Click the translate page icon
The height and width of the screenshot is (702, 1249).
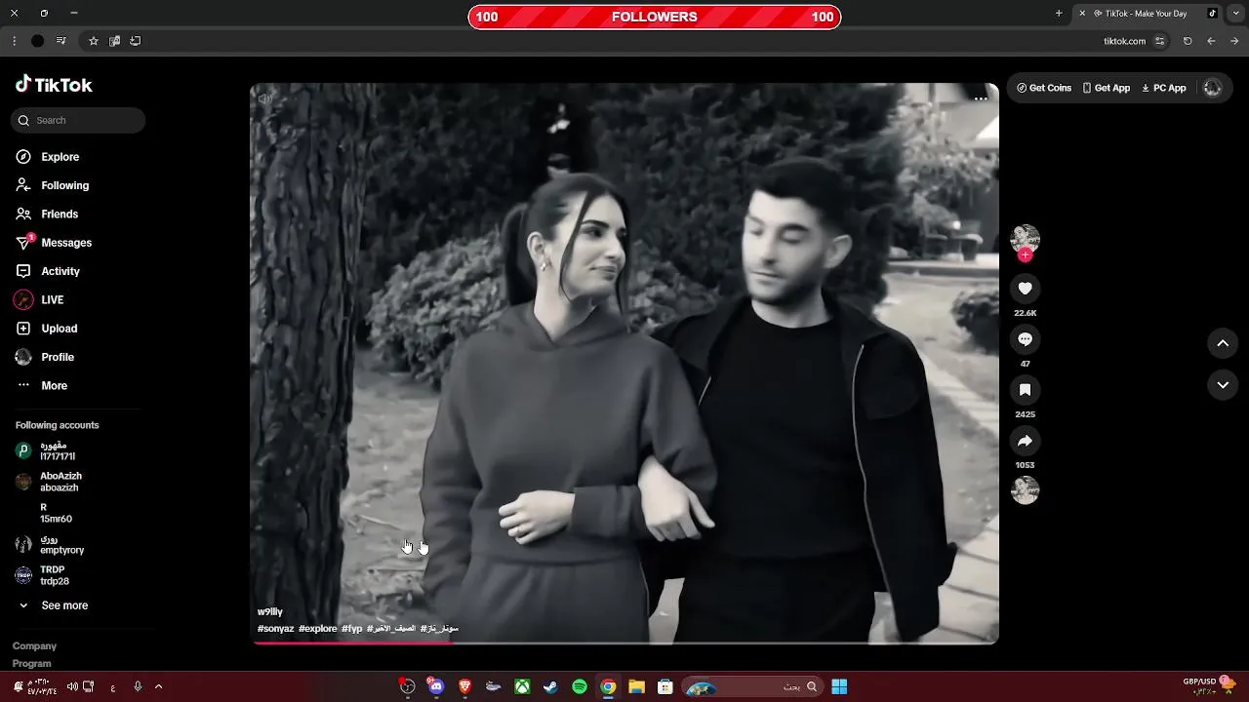click(x=114, y=41)
